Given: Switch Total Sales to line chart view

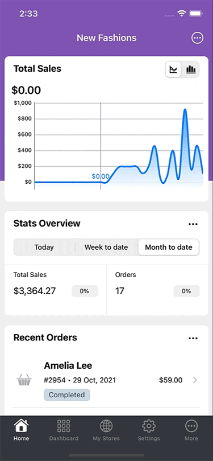Looking at the screenshot, I should 174,69.
